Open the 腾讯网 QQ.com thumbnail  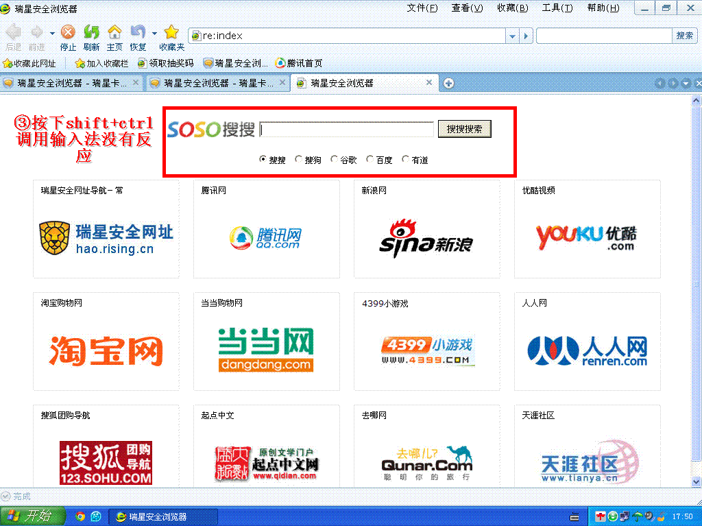pos(267,229)
